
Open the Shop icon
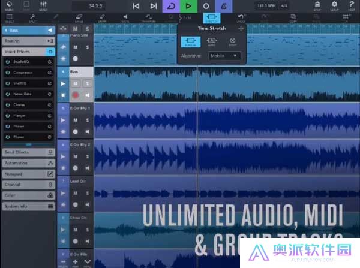(317, 5)
